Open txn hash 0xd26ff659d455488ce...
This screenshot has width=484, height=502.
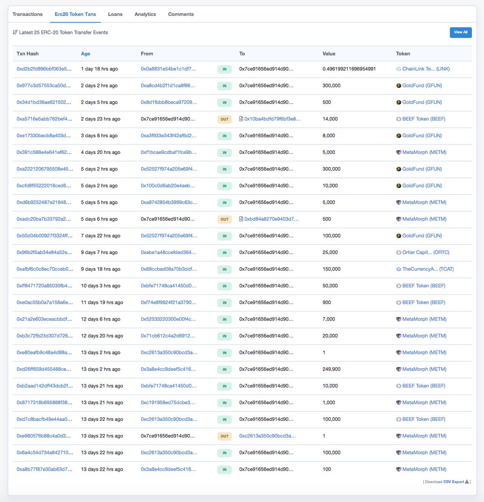44,369
